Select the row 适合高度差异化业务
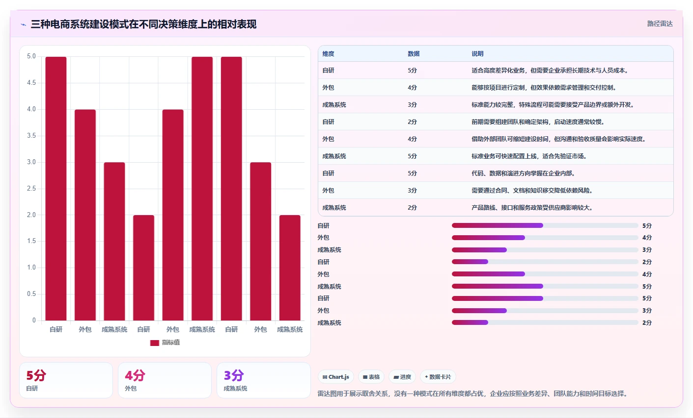This screenshot has width=693, height=418. pyautogui.click(x=496, y=70)
